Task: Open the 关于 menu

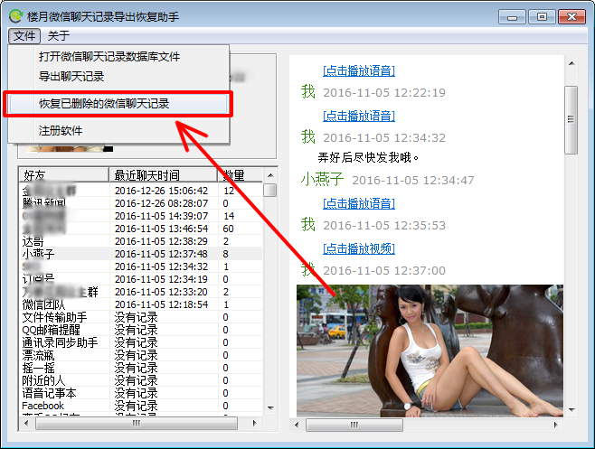Action: (59, 36)
